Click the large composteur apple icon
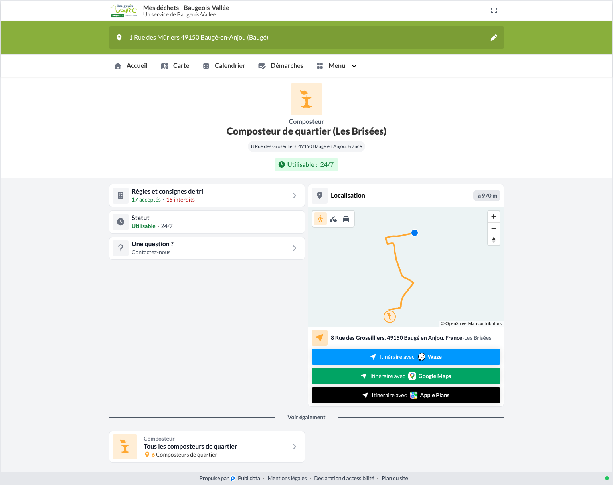The image size is (613, 485). [306, 99]
